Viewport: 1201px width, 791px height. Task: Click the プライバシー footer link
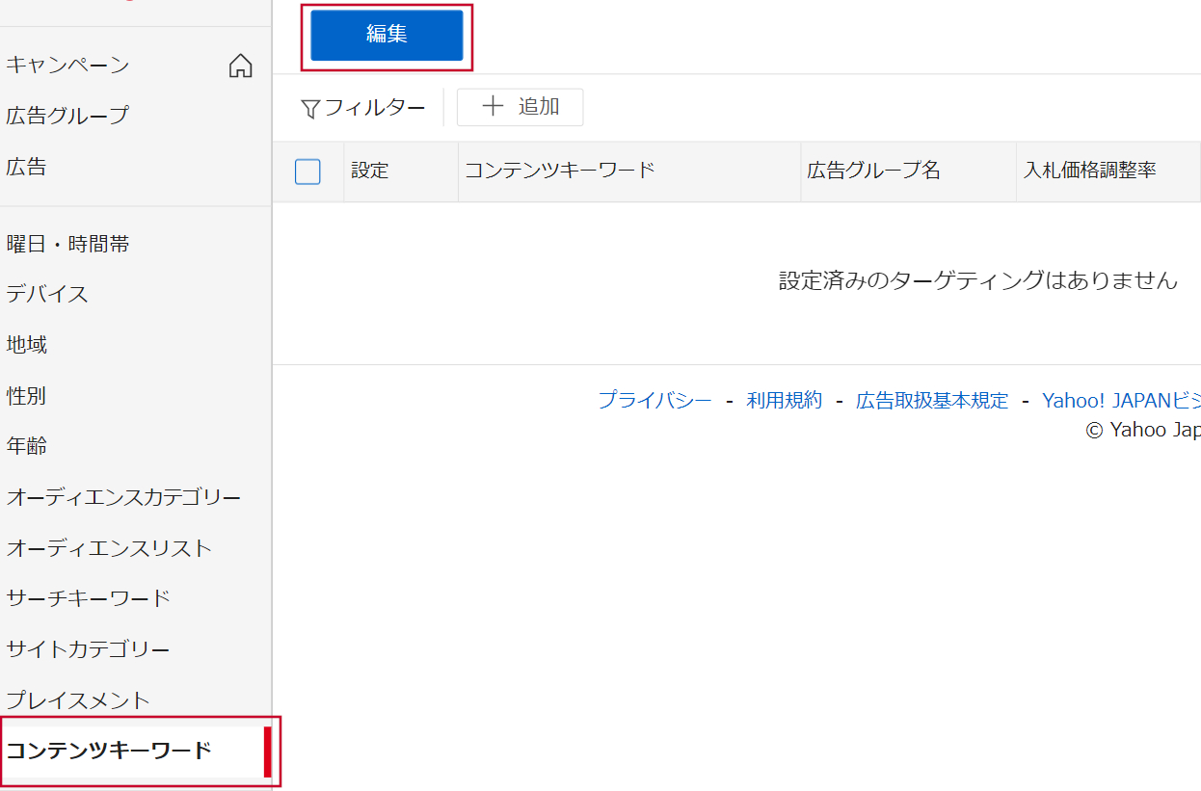(x=654, y=401)
